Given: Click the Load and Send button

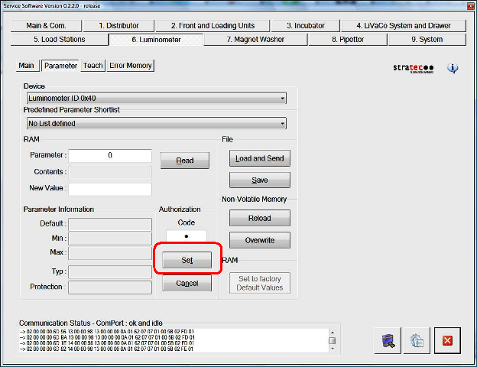Looking at the screenshot, I should coord(260,158).
